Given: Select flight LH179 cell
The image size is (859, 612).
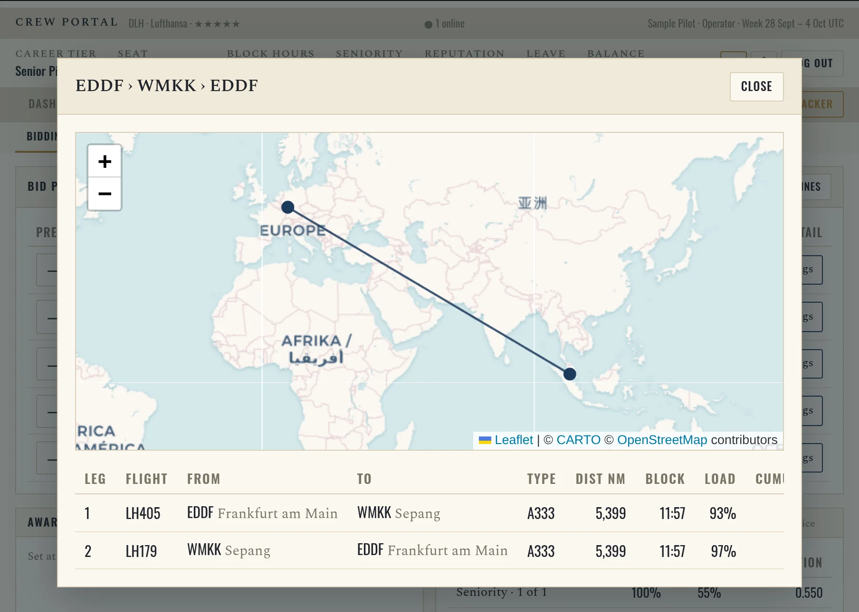Looking at the screenshot, I should [x=141, y=551].
